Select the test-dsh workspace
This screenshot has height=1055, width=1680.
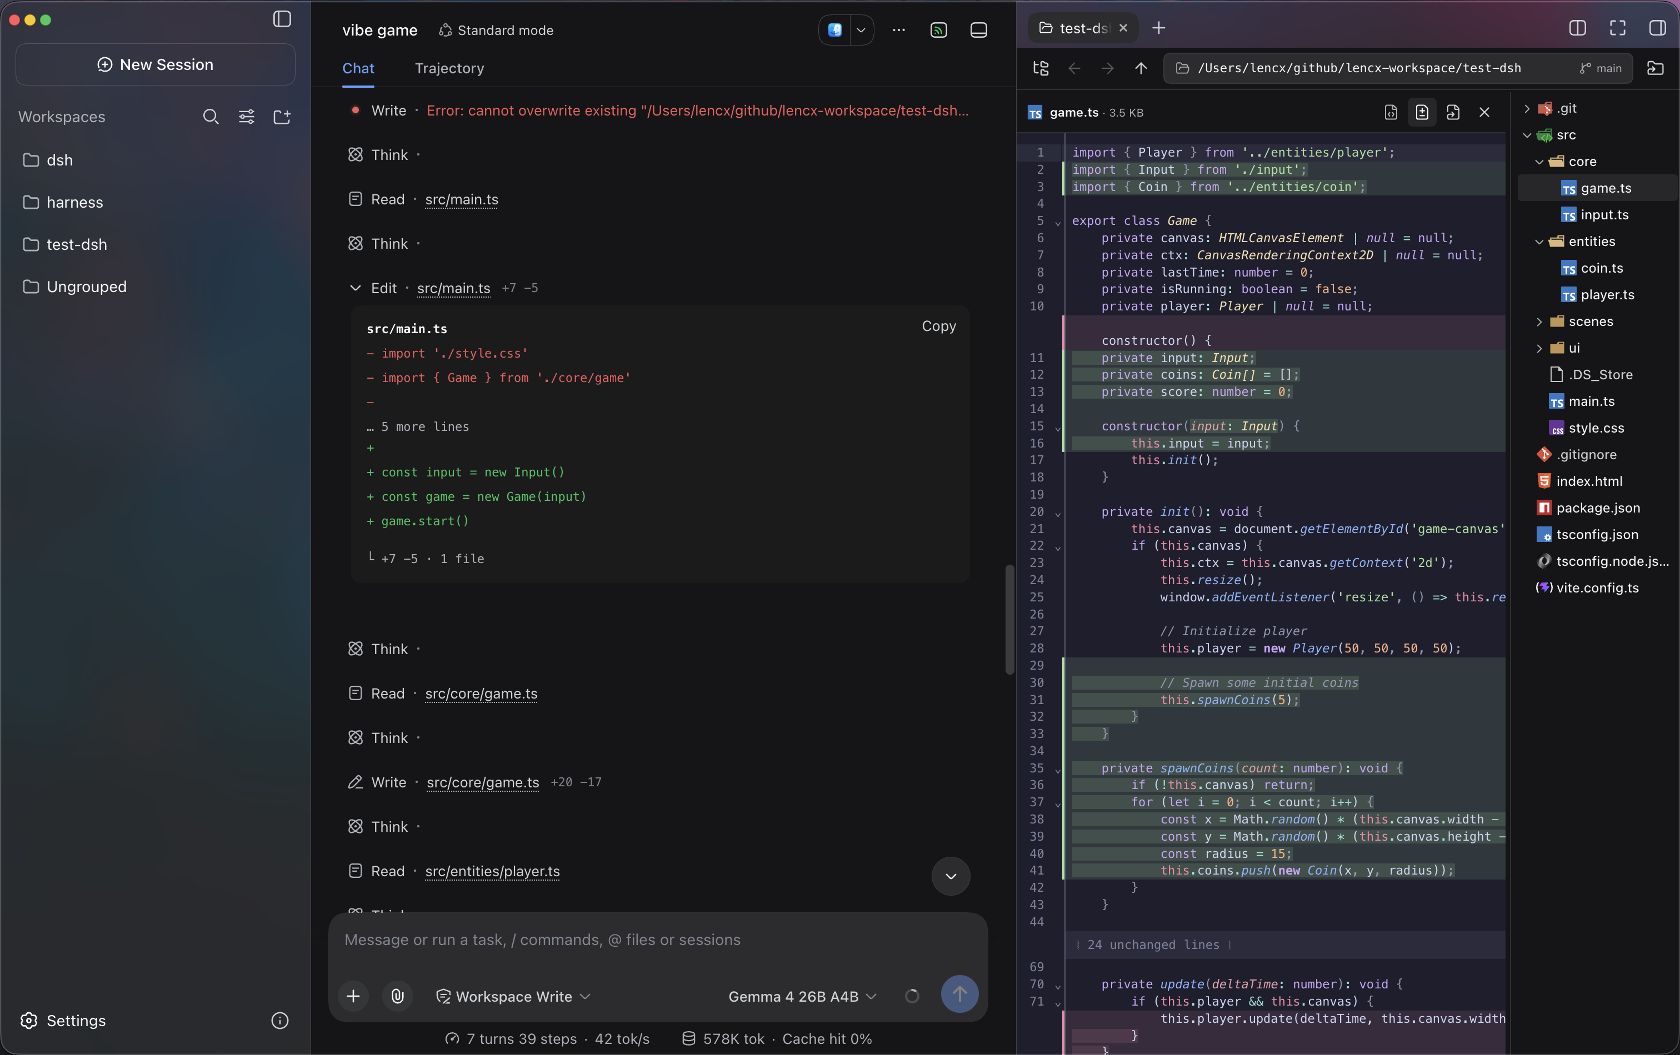pyautogui.click(x=156, y=245)
